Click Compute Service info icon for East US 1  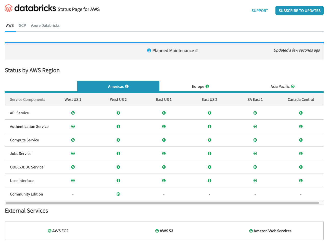(x=164, y=140)
